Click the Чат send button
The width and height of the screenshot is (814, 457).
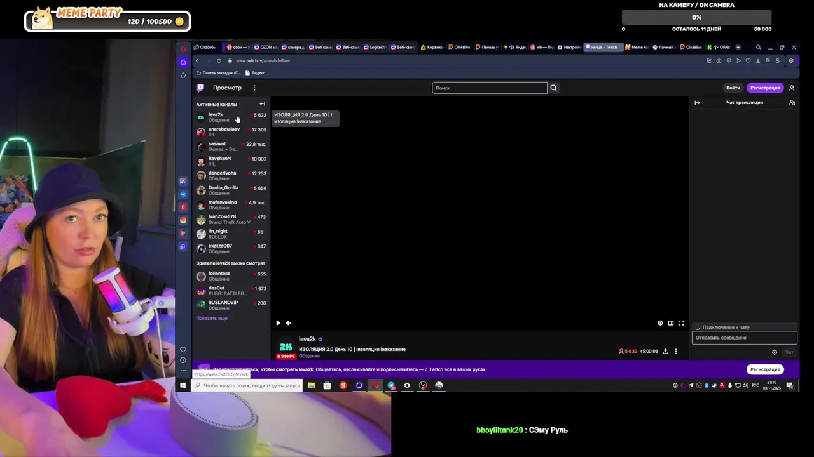(x=789, y=352)
